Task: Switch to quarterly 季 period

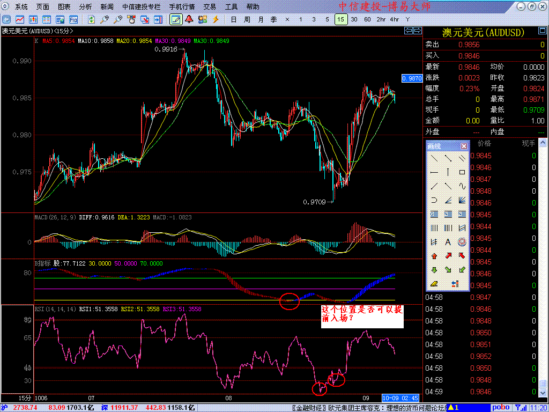Action: point(274,19)
